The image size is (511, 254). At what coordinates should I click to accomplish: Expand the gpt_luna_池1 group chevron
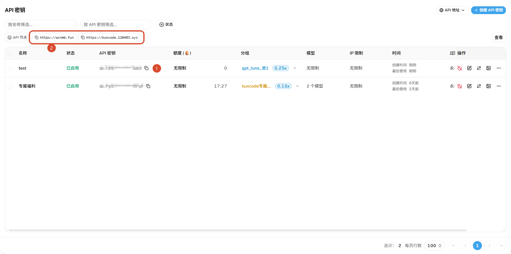pyautogui.click(x=295, y=68)
